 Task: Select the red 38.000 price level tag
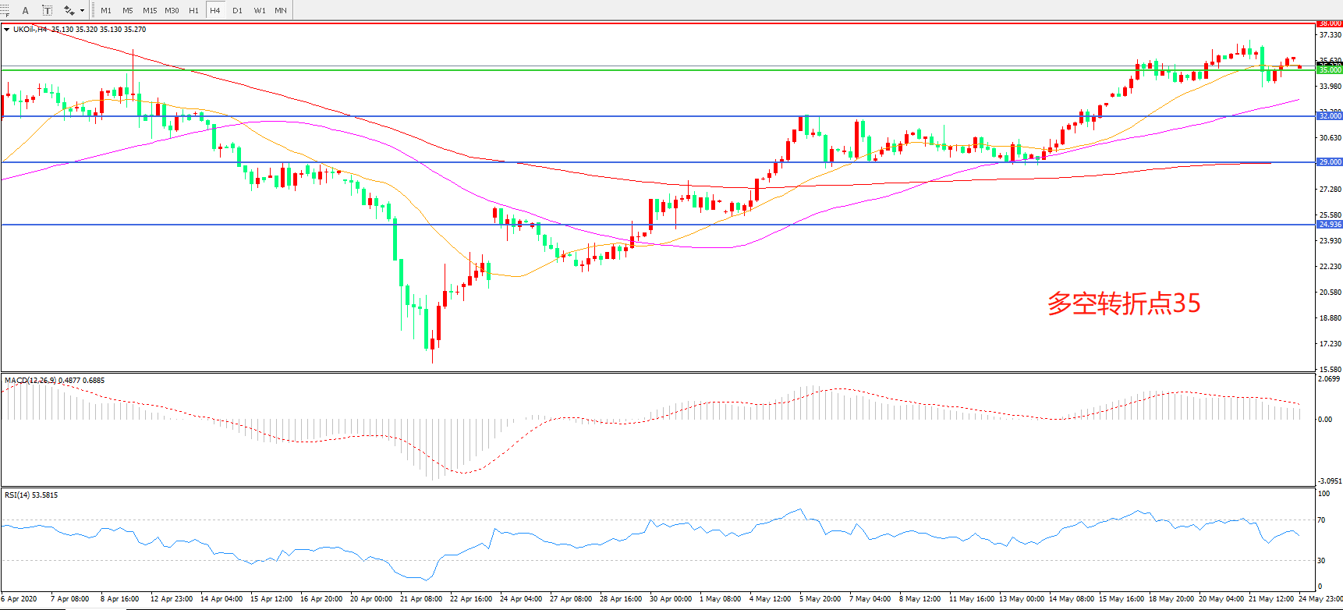point(1329,23)
